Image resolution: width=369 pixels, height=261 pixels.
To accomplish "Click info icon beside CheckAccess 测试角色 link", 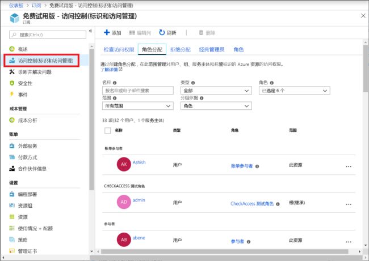I will click(278, 204).
